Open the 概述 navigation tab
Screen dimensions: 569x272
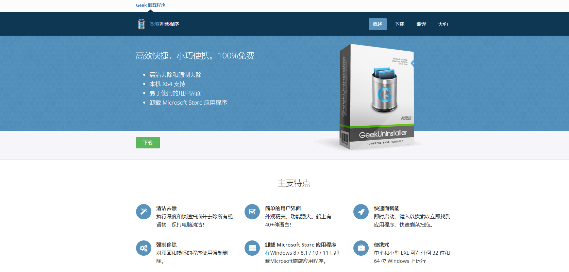pos(378,24)
